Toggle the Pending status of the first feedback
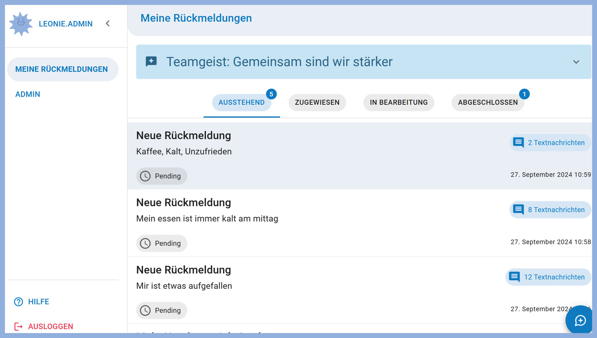Screen dimensions: 597x338 [161, 176]
